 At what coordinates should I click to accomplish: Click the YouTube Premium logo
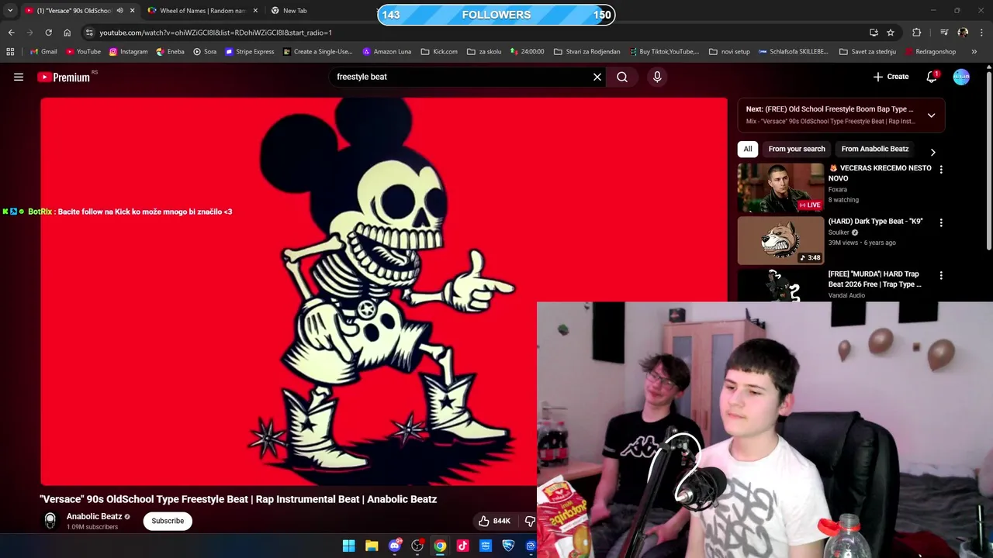click(x=64, y=77)
